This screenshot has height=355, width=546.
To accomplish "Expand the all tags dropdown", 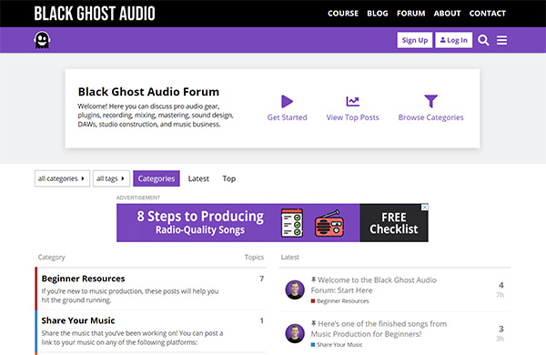I will point(111,178).
